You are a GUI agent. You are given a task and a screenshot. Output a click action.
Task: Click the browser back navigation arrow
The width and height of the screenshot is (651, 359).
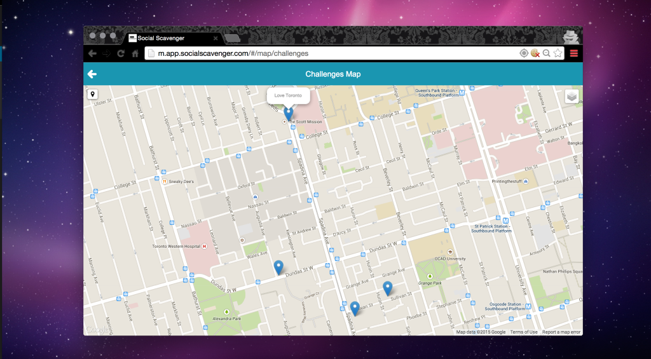(93, 53)
